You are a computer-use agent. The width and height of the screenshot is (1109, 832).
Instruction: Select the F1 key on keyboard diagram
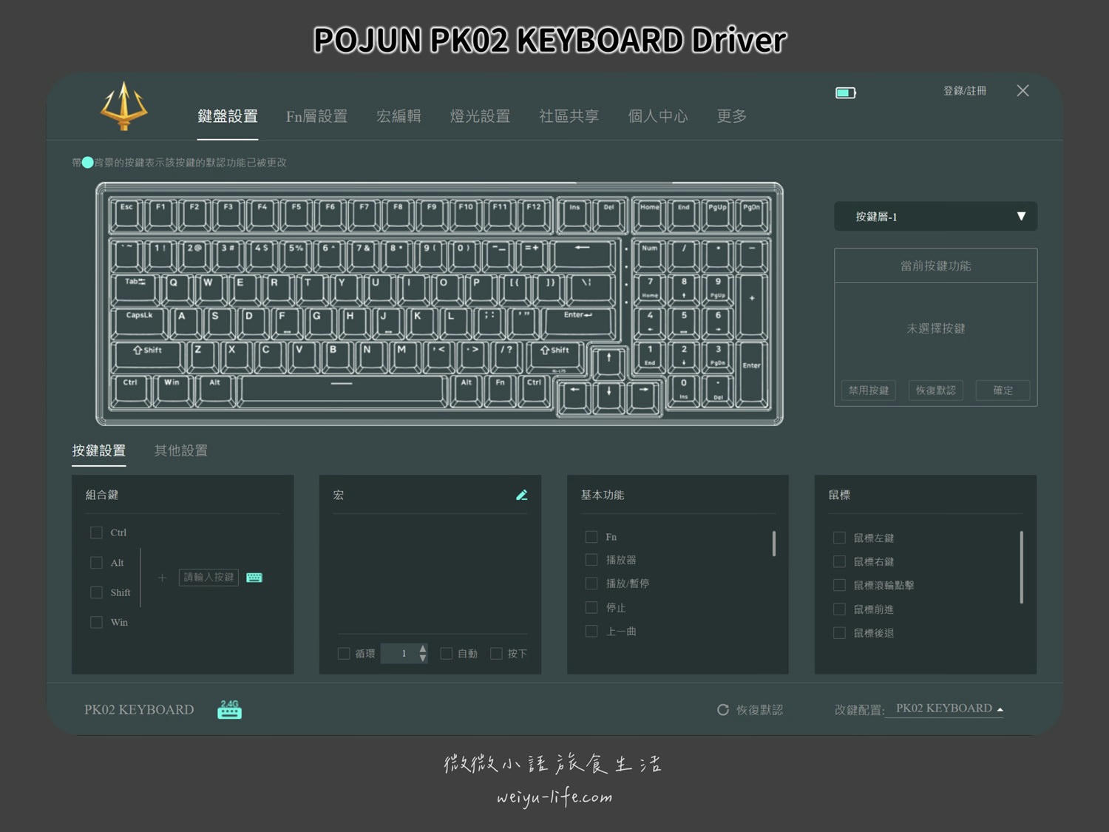[160, 214]
